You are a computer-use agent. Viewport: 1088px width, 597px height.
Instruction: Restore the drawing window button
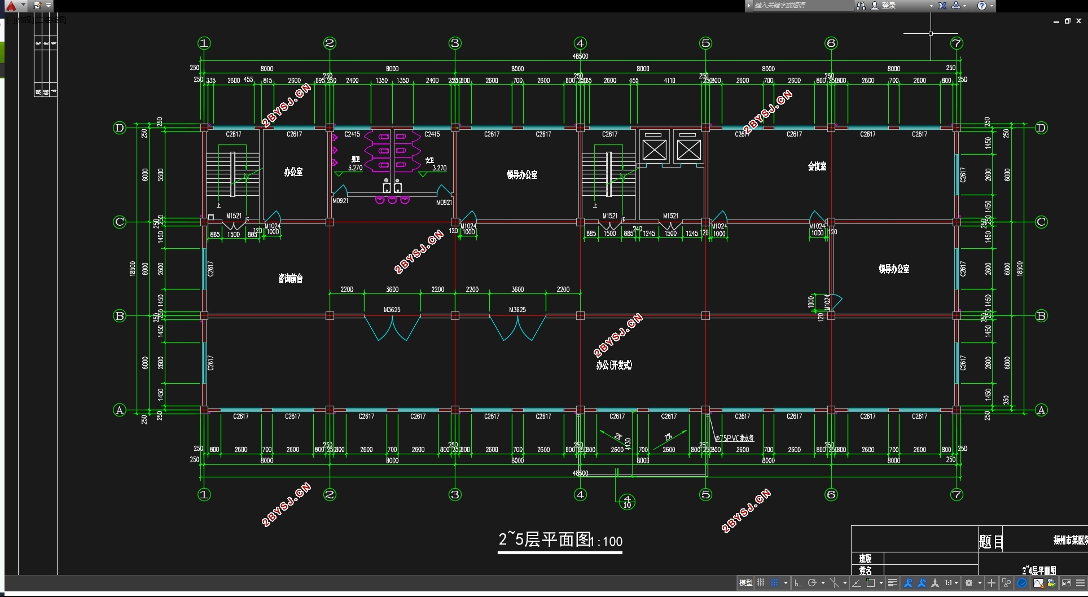(x=1067, y=21)
